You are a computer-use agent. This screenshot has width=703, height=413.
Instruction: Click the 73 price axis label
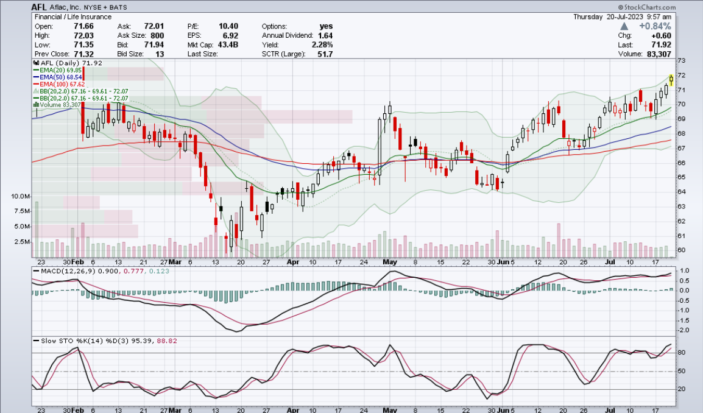pos(681,60)
